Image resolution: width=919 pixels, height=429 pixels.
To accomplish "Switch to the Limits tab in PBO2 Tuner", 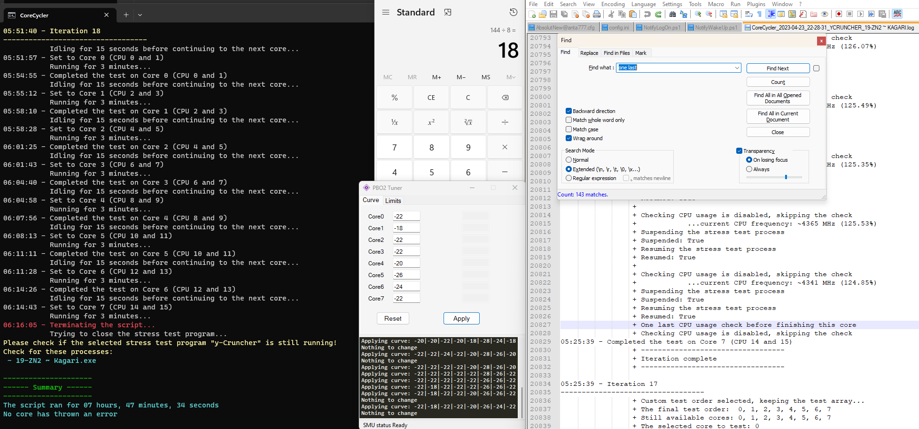I will click(393, 201).
